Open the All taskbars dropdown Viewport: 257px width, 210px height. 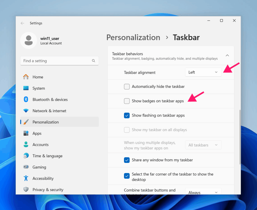(x=203, y=145)
